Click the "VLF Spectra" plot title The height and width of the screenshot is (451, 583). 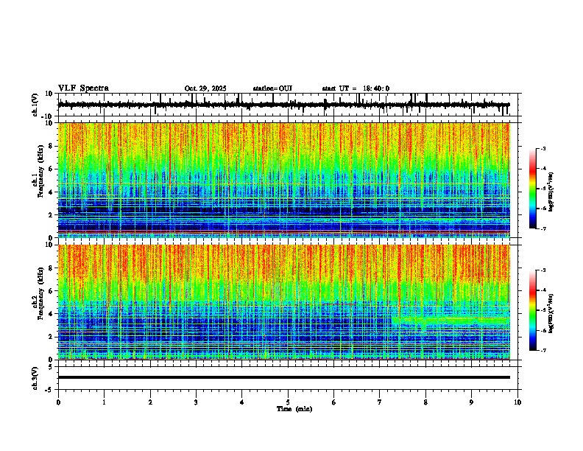83,88
